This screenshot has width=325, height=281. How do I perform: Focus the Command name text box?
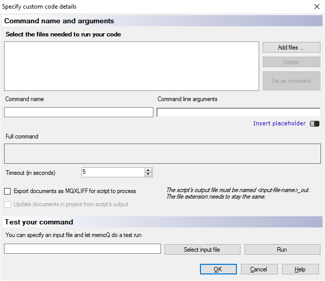[x=78, y=112]
